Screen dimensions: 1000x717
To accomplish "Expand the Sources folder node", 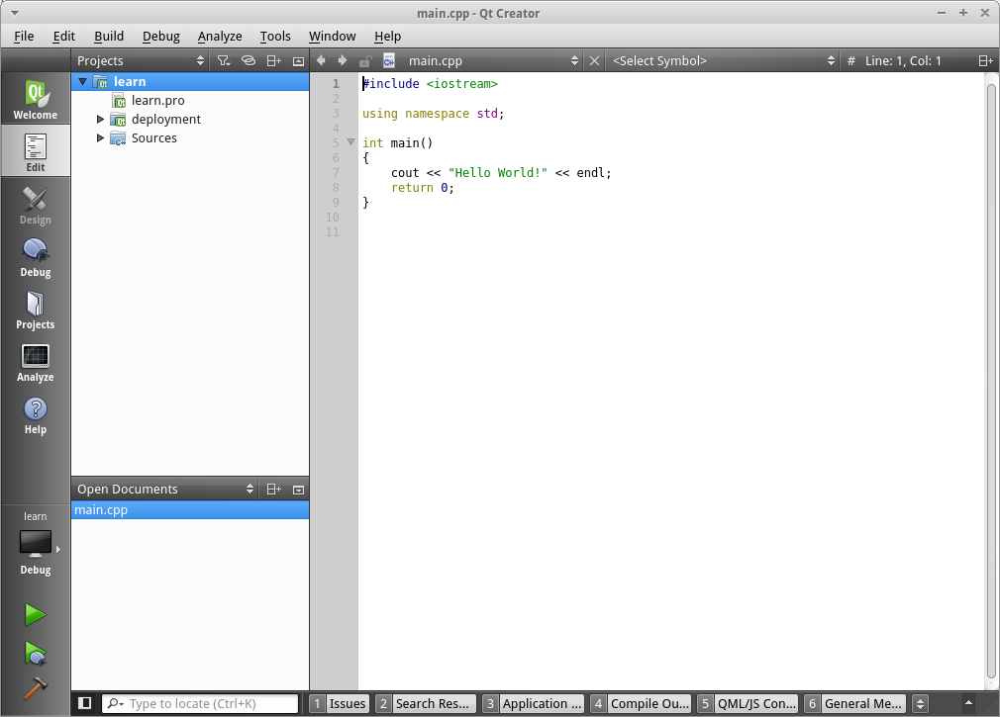I will [x=100, y=138].
